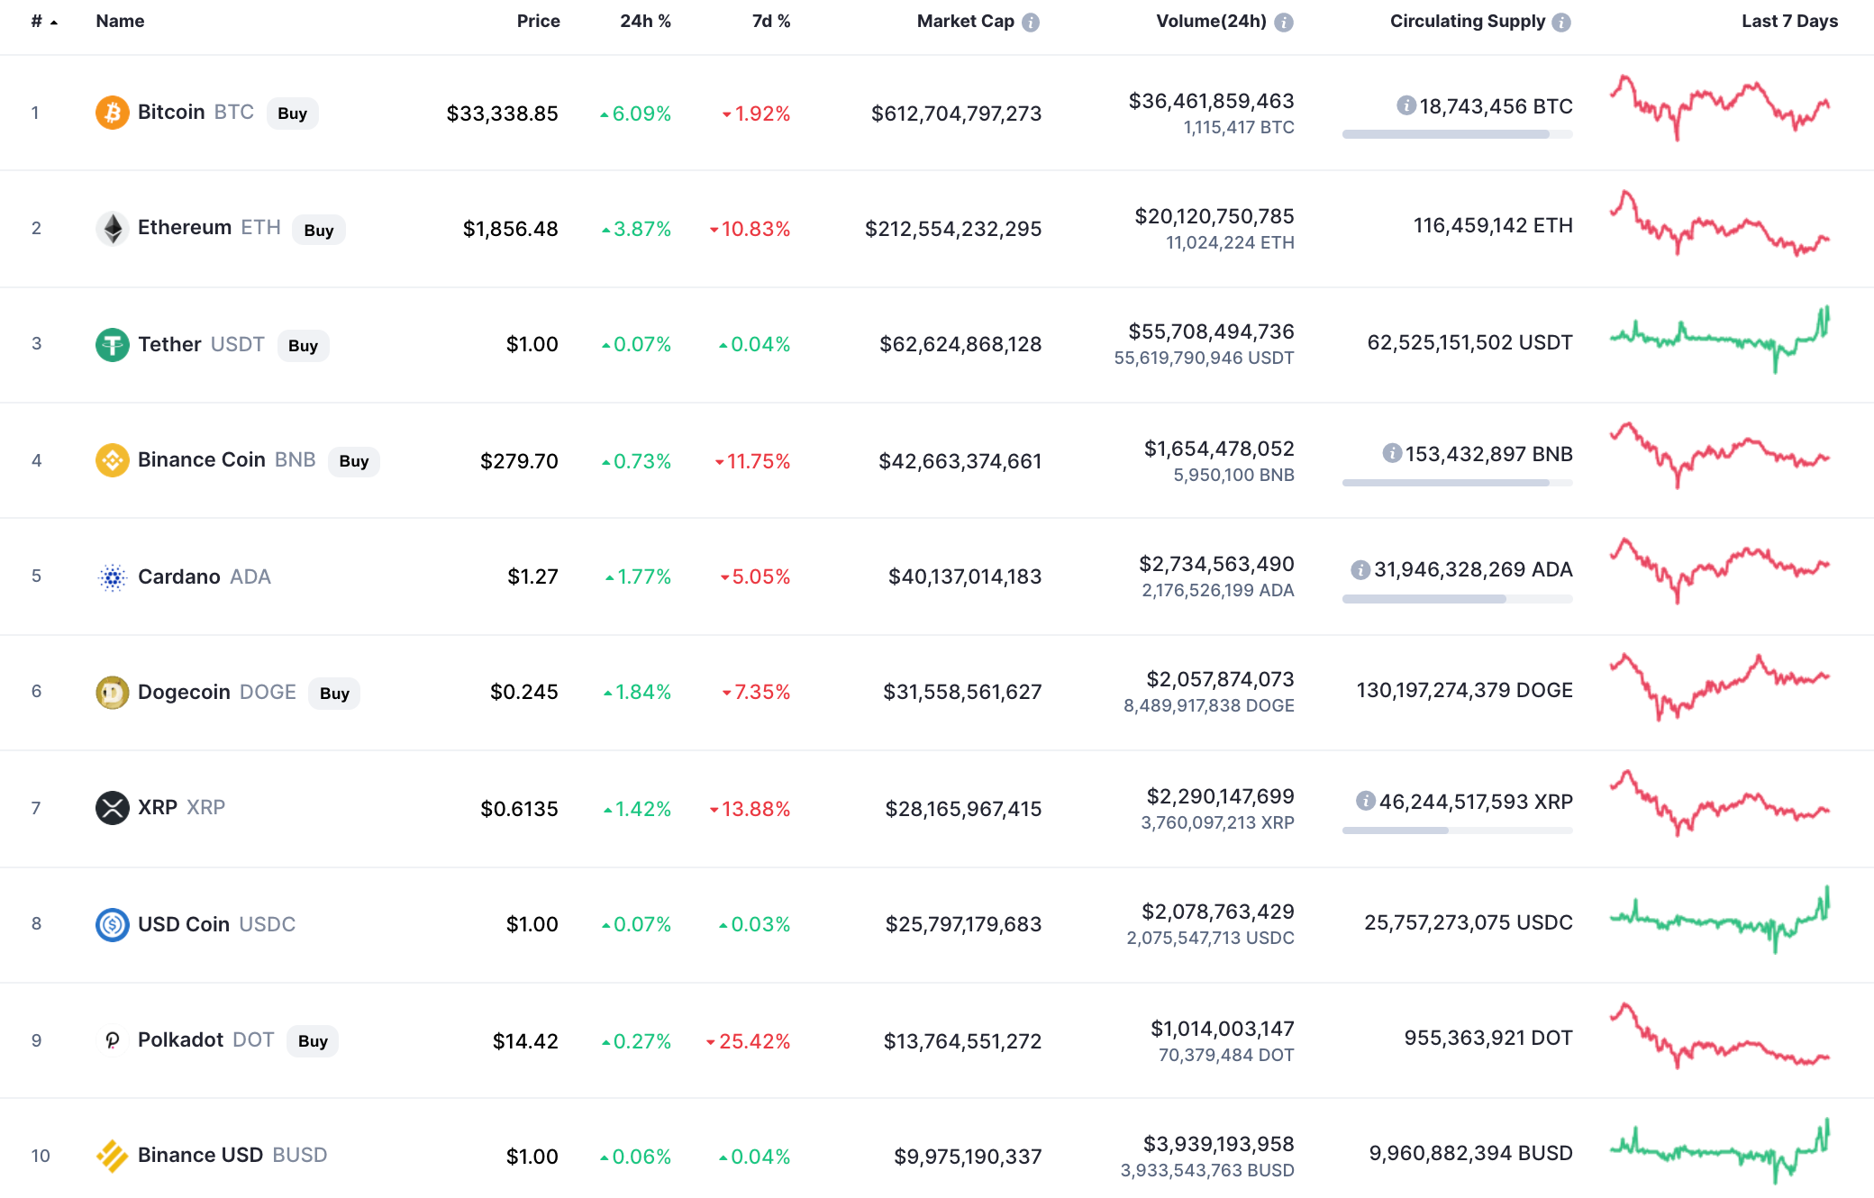Click the Cardano circulating supply progress bar

tap(1457, 599)
